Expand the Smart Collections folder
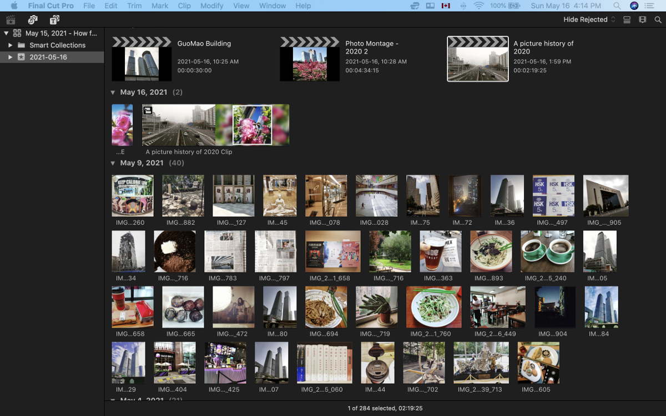Screen dimensions: 666x416 click(x=10, y=45)
